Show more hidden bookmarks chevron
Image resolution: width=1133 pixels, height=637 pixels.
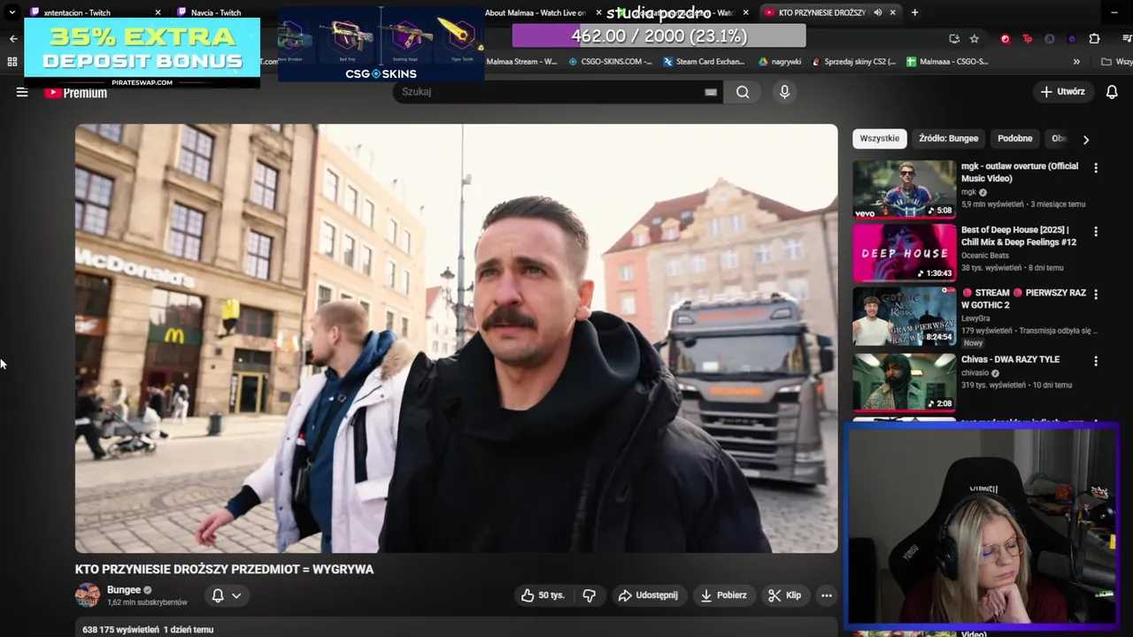point(1076,62)
